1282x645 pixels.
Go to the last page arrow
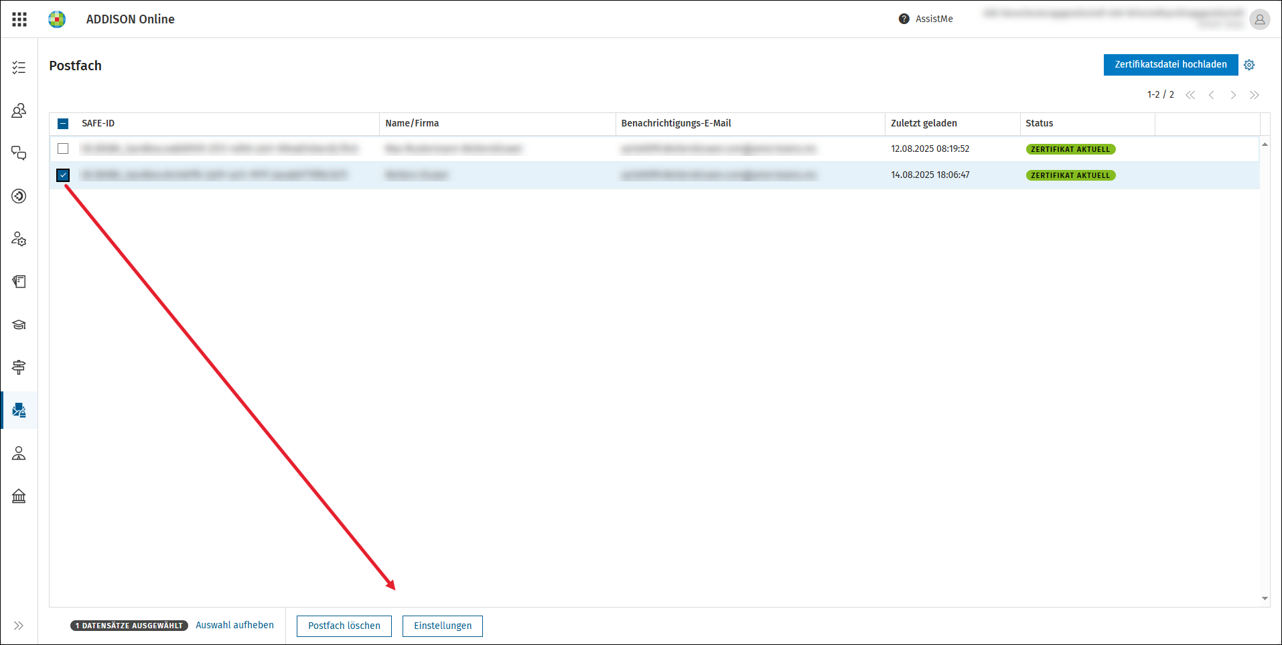tap(1255, 95)
